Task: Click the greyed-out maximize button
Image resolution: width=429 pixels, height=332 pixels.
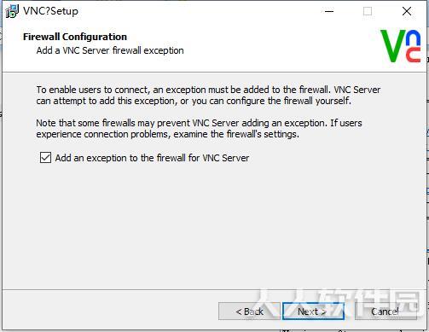Action: (x=368, y=11)
